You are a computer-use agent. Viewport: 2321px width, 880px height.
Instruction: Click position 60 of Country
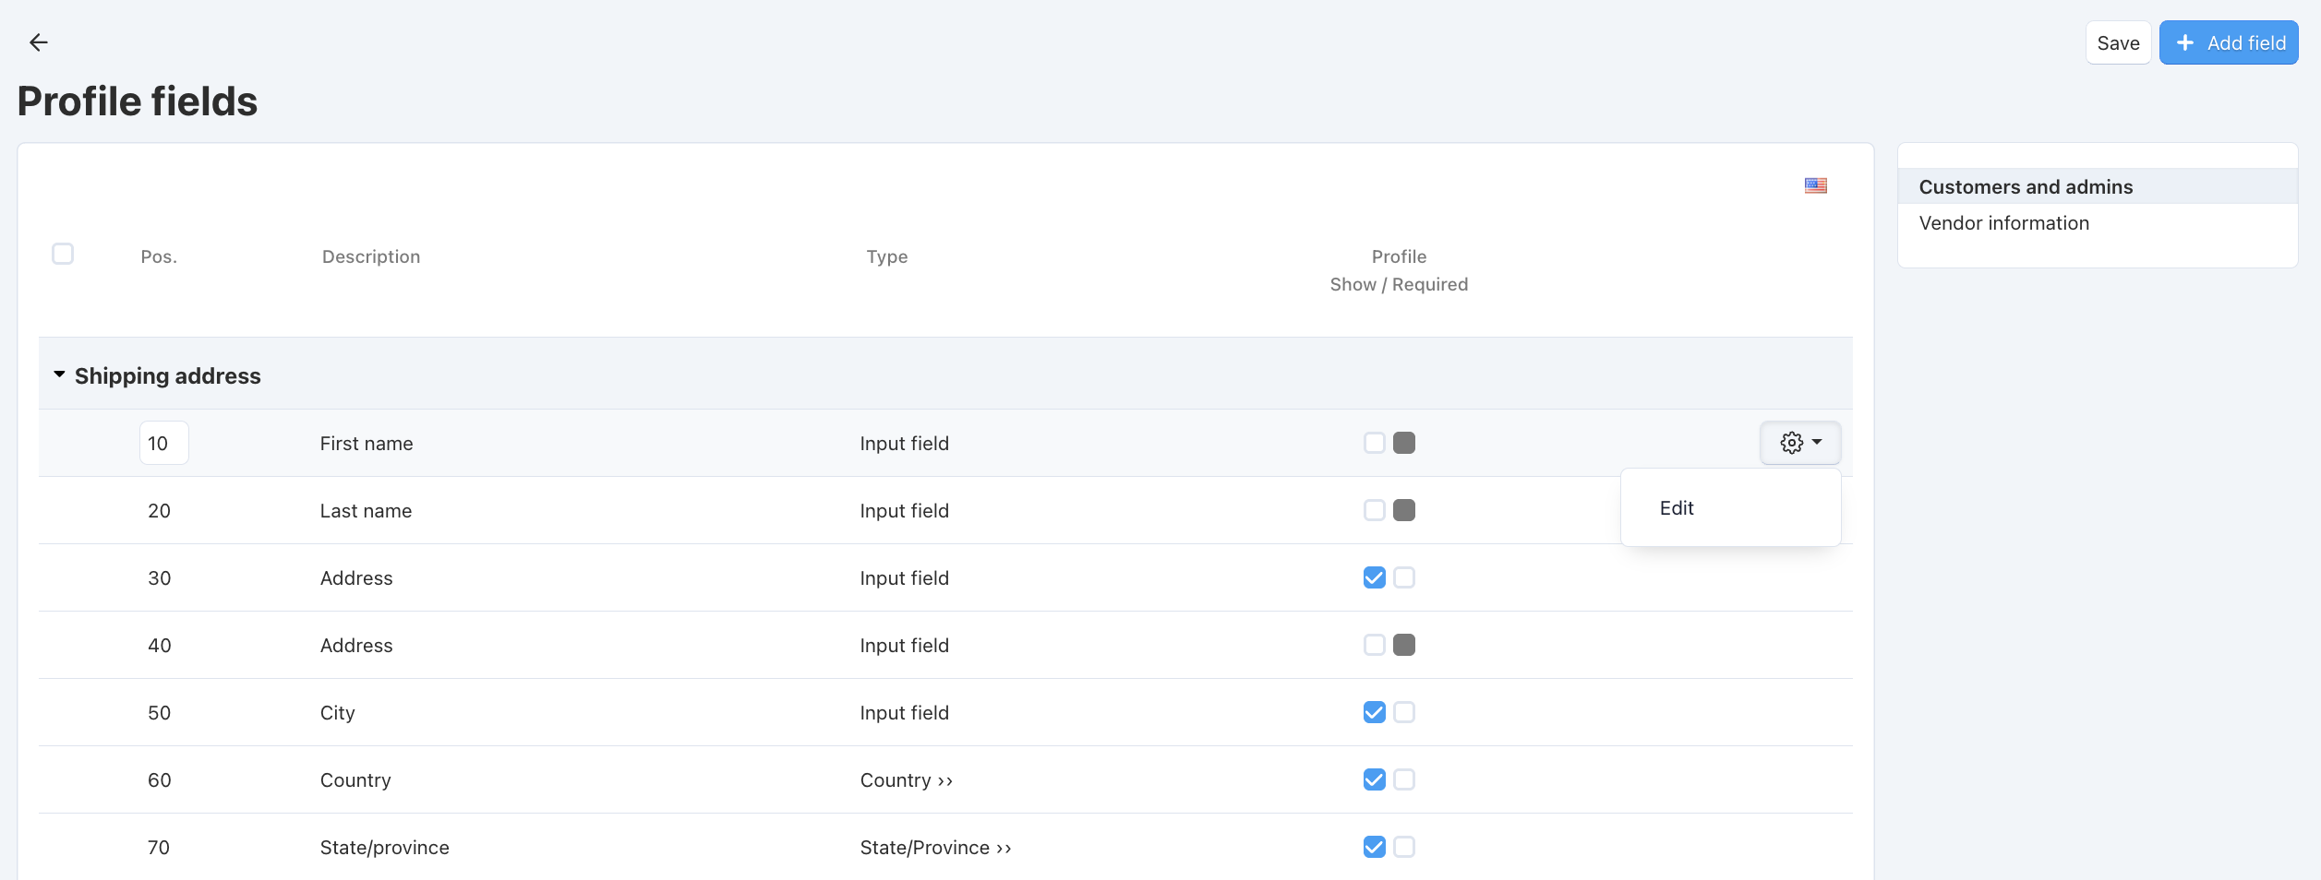(x=159, y=780)
